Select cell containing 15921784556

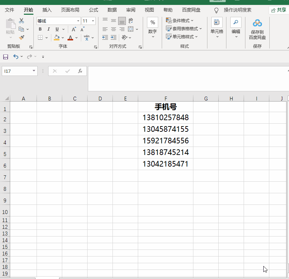(166, 141)
